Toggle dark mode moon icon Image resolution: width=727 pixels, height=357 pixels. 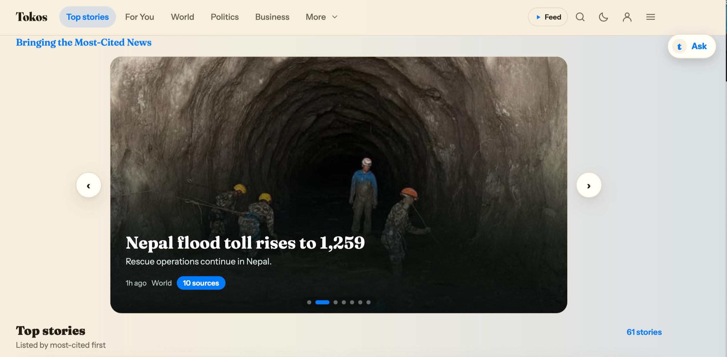tap(603, 17)
